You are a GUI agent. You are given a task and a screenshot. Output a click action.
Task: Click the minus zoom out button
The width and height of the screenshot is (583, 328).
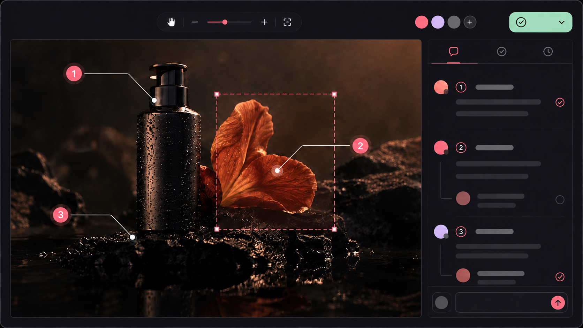point(195,22)
